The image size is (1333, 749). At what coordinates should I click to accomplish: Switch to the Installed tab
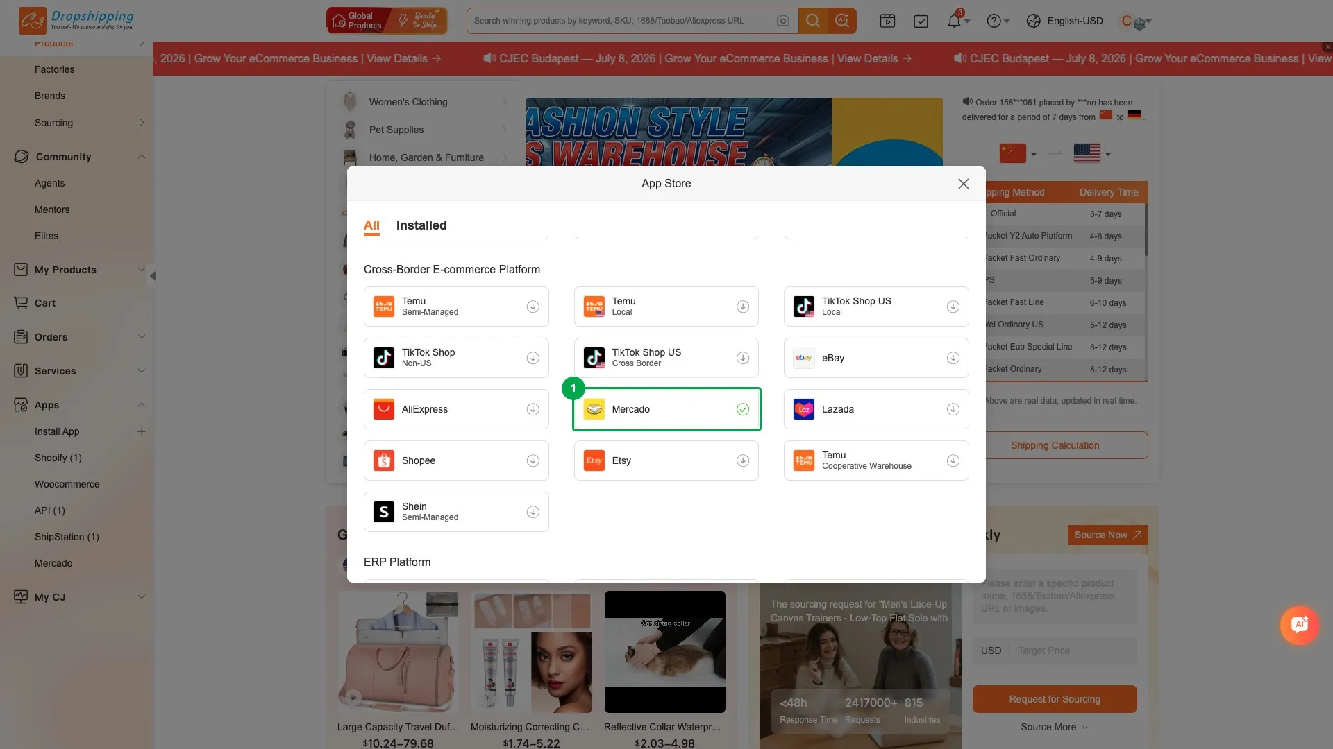pos(421,225)
